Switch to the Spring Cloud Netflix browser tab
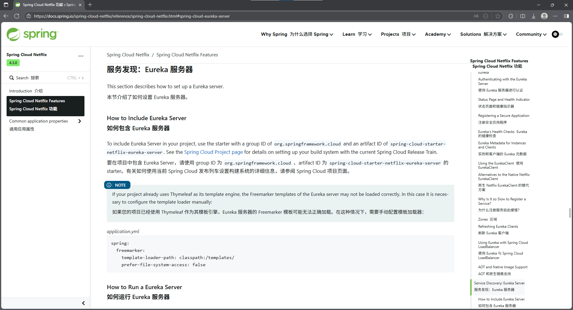573x310 pixels. pos(48,5)
